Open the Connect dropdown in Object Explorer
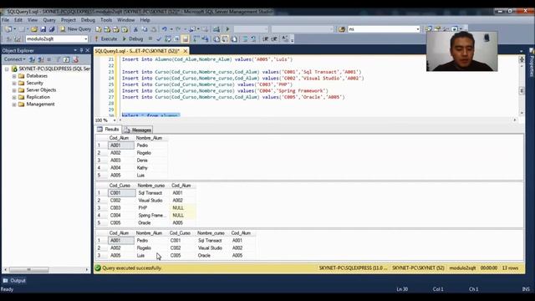Viewport: 535px width, 301px height. 15,59
